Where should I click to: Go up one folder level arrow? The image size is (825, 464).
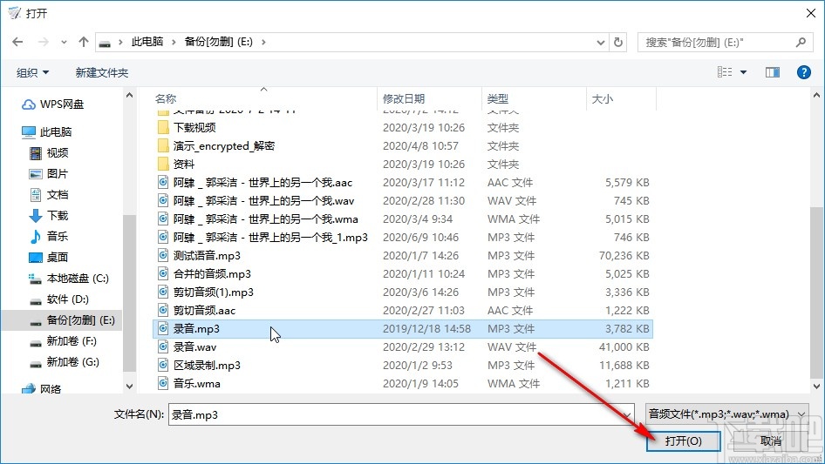(83, 42)
